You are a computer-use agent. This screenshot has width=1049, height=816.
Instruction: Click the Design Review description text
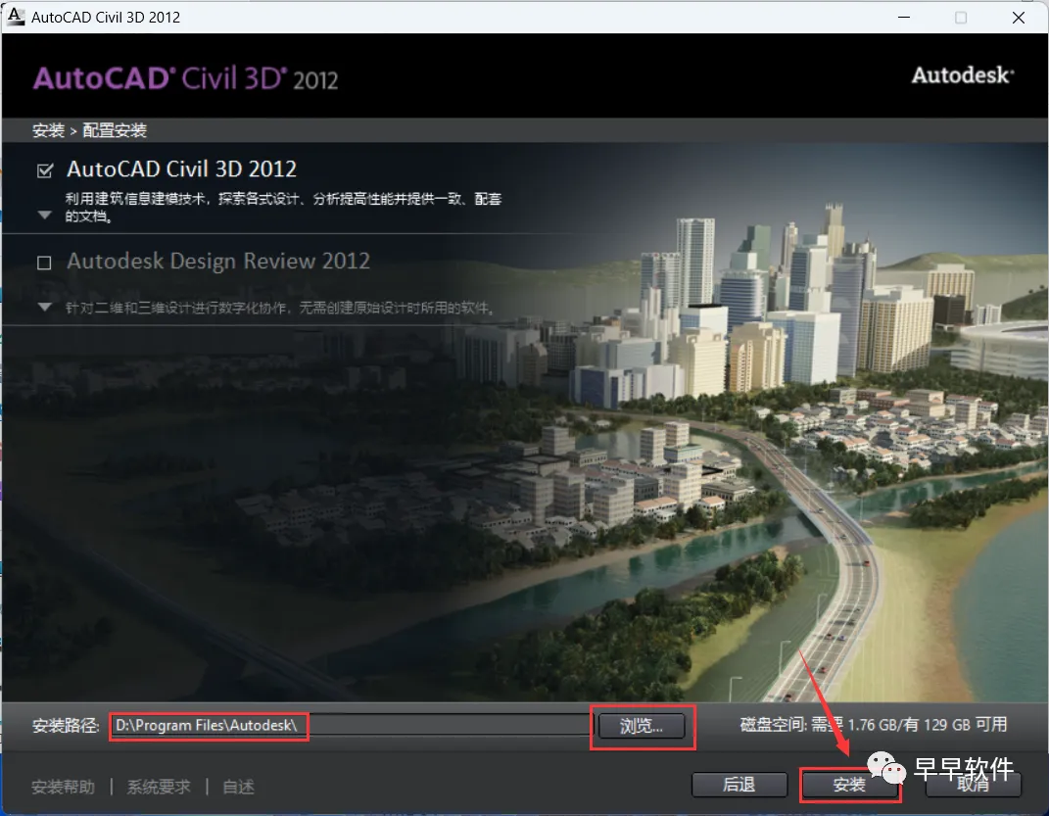280,308
